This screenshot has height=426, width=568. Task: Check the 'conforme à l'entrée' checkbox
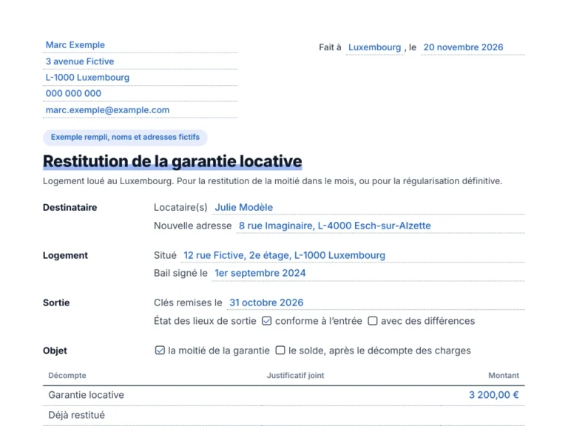click(266, 321)
